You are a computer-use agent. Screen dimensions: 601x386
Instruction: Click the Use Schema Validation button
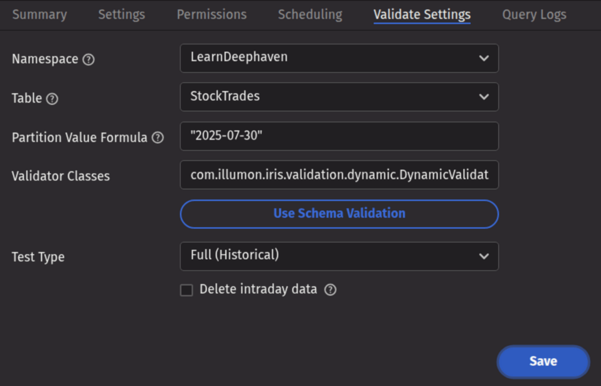pos(339,214)
